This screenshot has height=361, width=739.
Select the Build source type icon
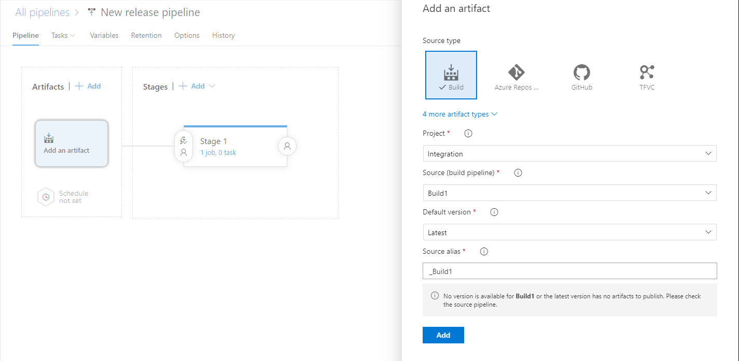451,75
